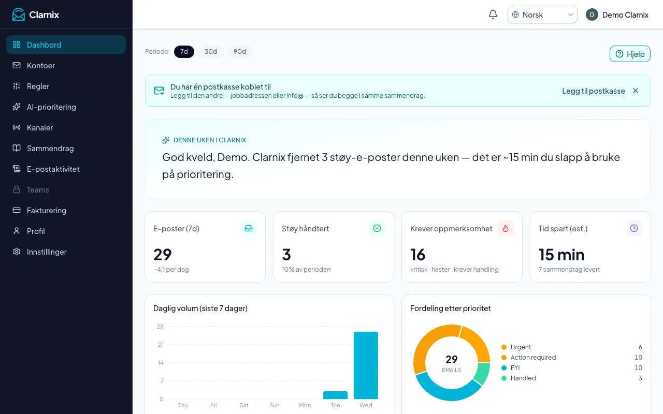Click the E-poster (7d) value 29

pos(163,255)
